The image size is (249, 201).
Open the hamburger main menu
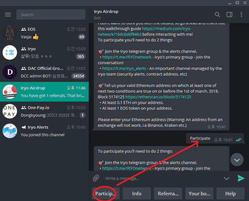(x=8, y=15)
